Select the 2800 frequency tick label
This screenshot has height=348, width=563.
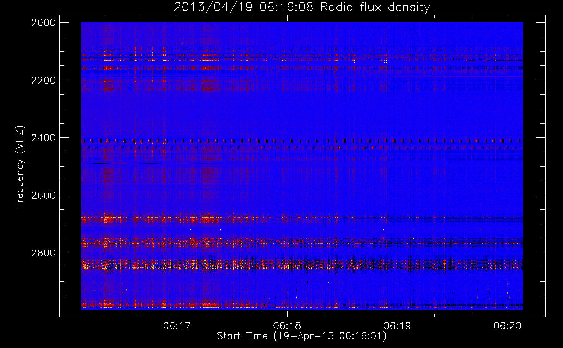coord(43,253)
